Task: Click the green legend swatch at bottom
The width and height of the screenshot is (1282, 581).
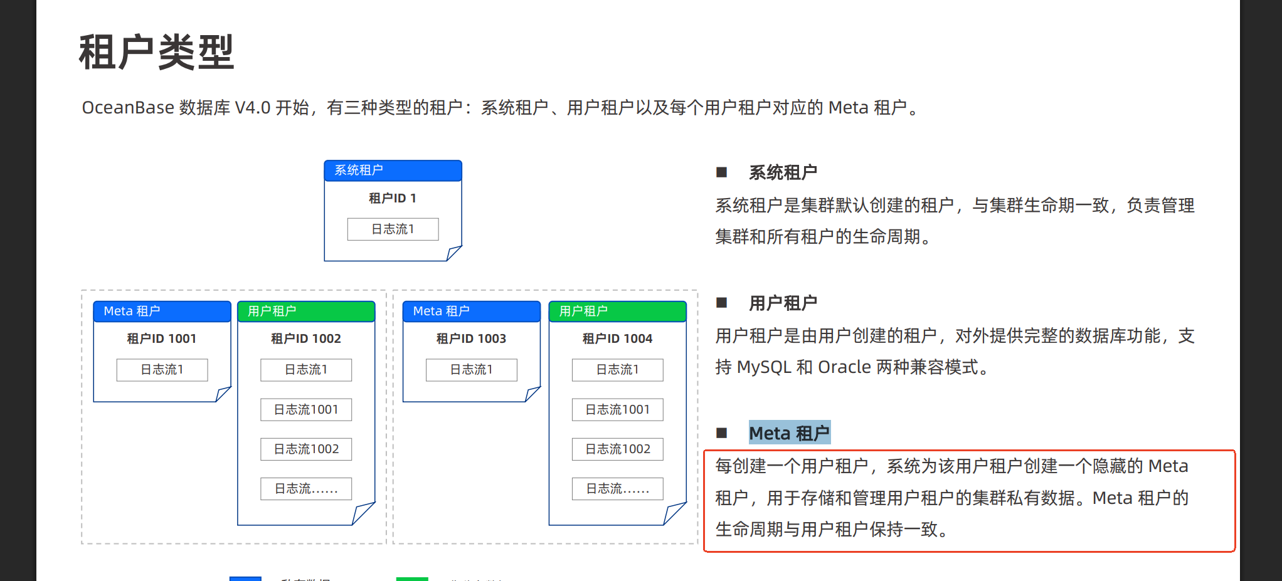Action: coord(412,578)
